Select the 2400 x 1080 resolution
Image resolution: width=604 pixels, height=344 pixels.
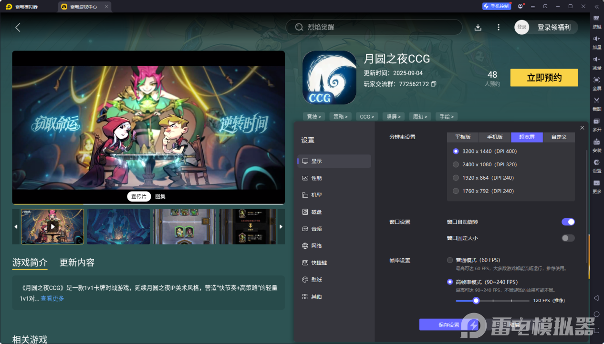click(456, 164)
